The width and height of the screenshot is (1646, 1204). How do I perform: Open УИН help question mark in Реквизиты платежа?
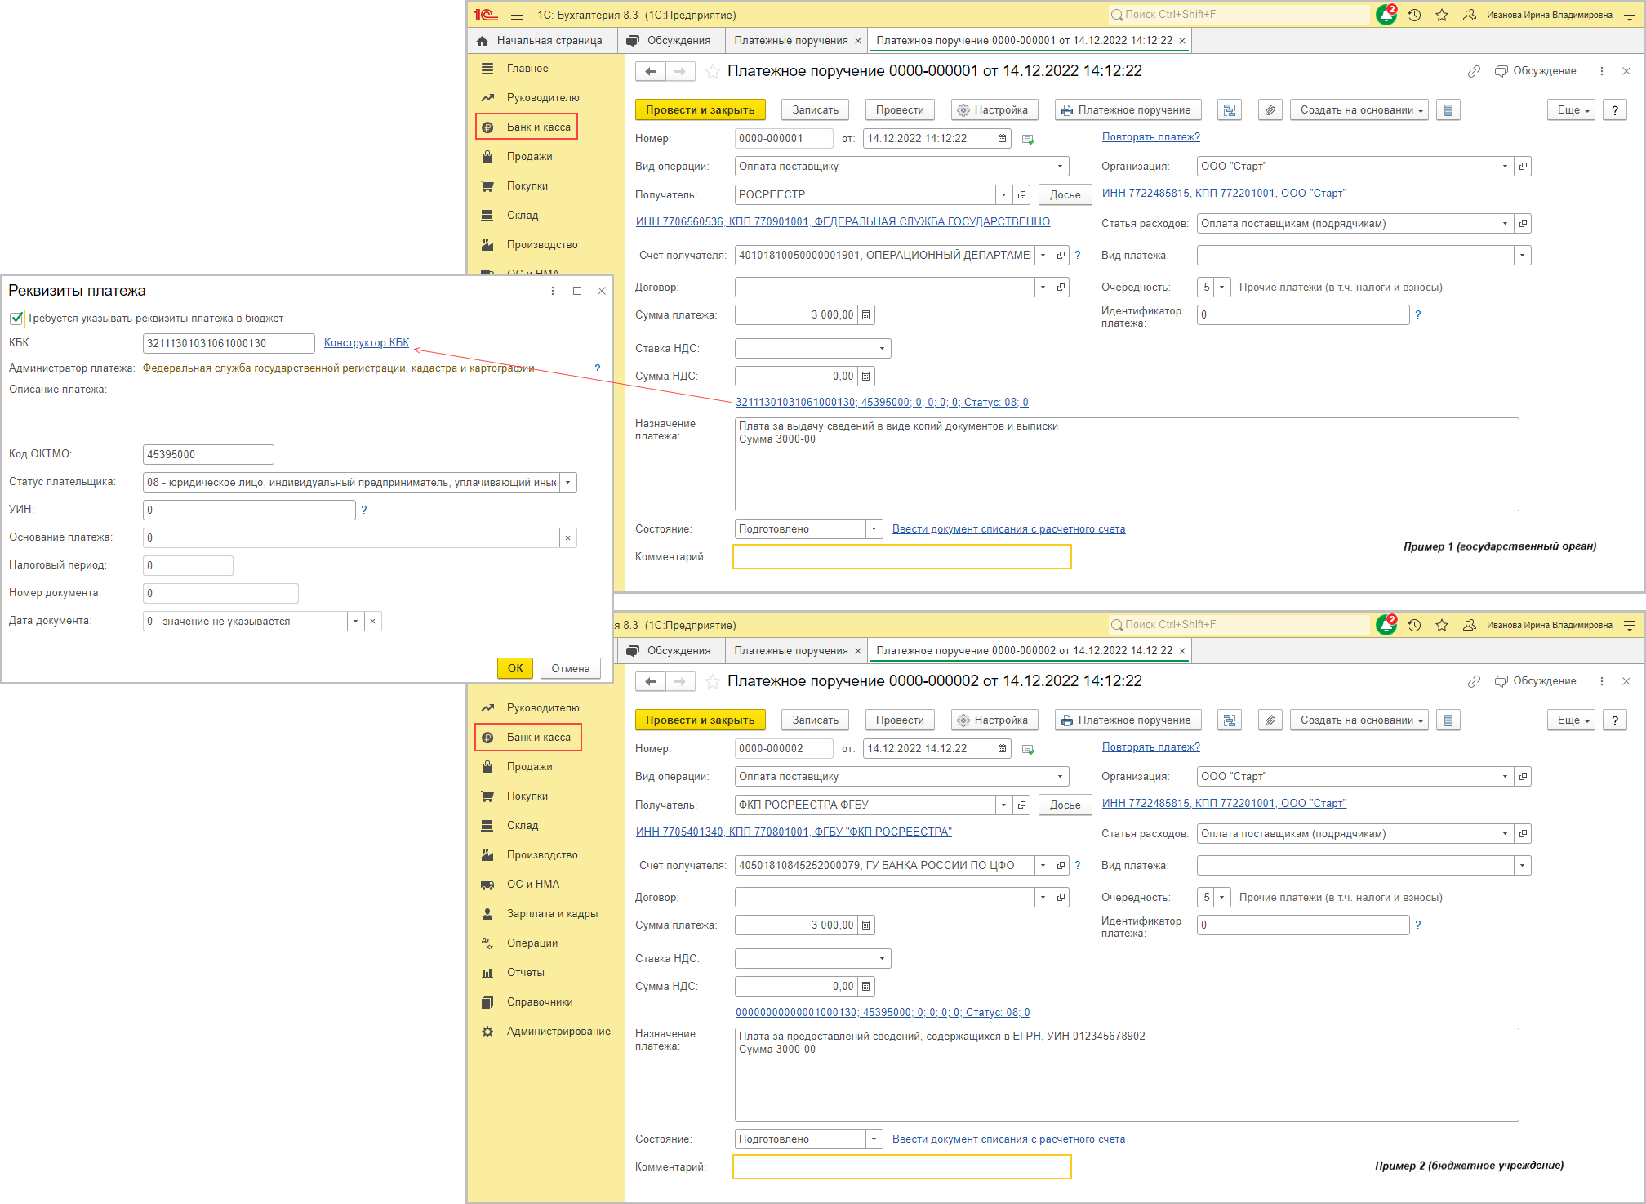(364, 510)
